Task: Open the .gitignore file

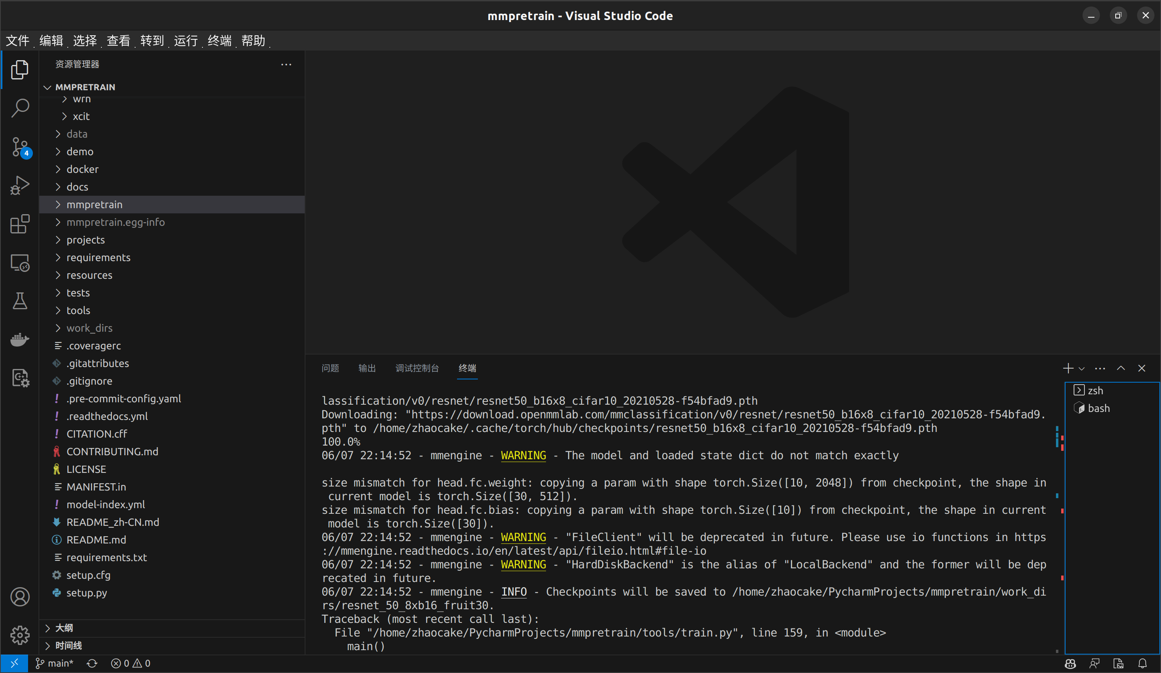Action: [172, 381]
